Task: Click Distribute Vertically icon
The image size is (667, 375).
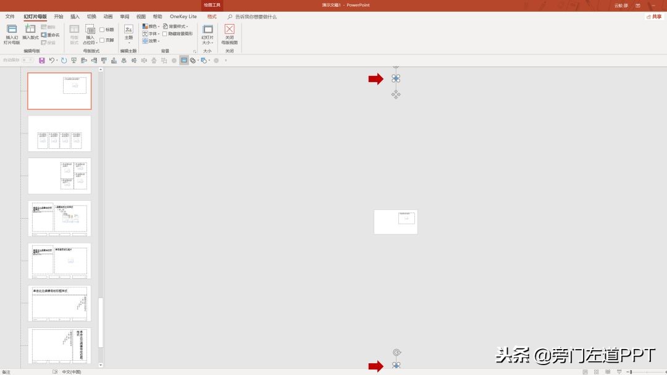Action: [x=154, y=61]
